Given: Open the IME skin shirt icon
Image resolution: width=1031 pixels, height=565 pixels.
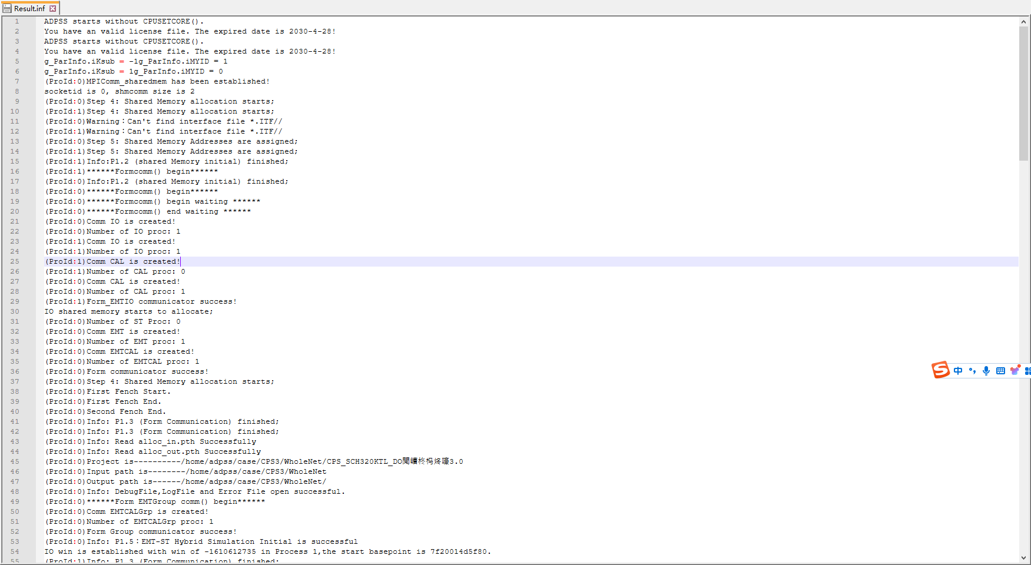Looking at the screenshot, I should pos(1015,370).
